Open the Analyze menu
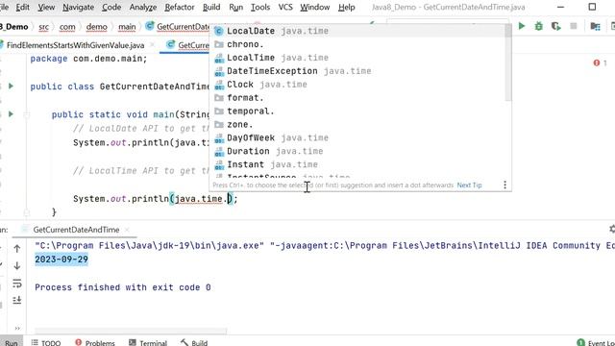The height and width of the screenshot is (346, 615). coord(143,7)
